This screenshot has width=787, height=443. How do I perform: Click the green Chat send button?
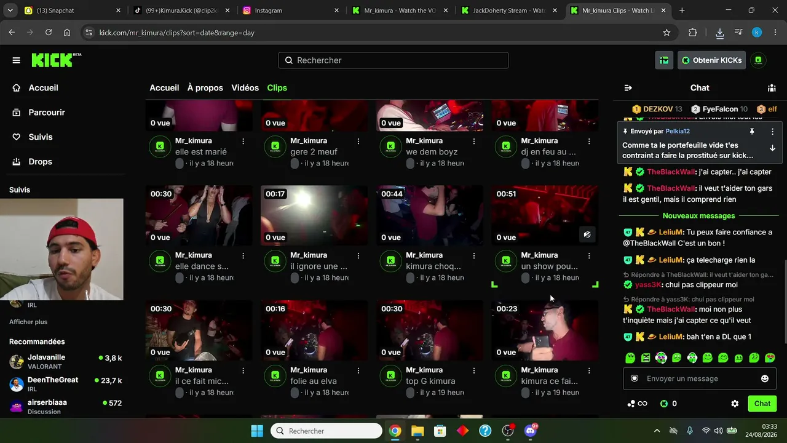point(762,404)
